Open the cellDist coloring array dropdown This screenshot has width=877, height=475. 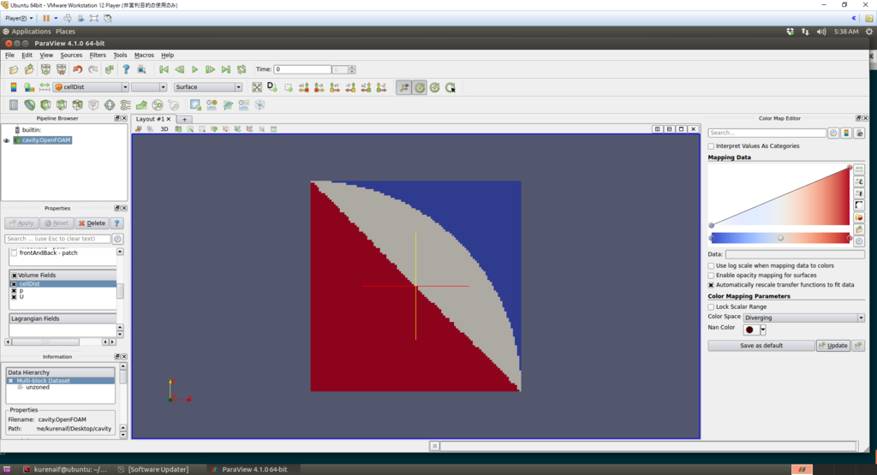click(x=91, y=87)
